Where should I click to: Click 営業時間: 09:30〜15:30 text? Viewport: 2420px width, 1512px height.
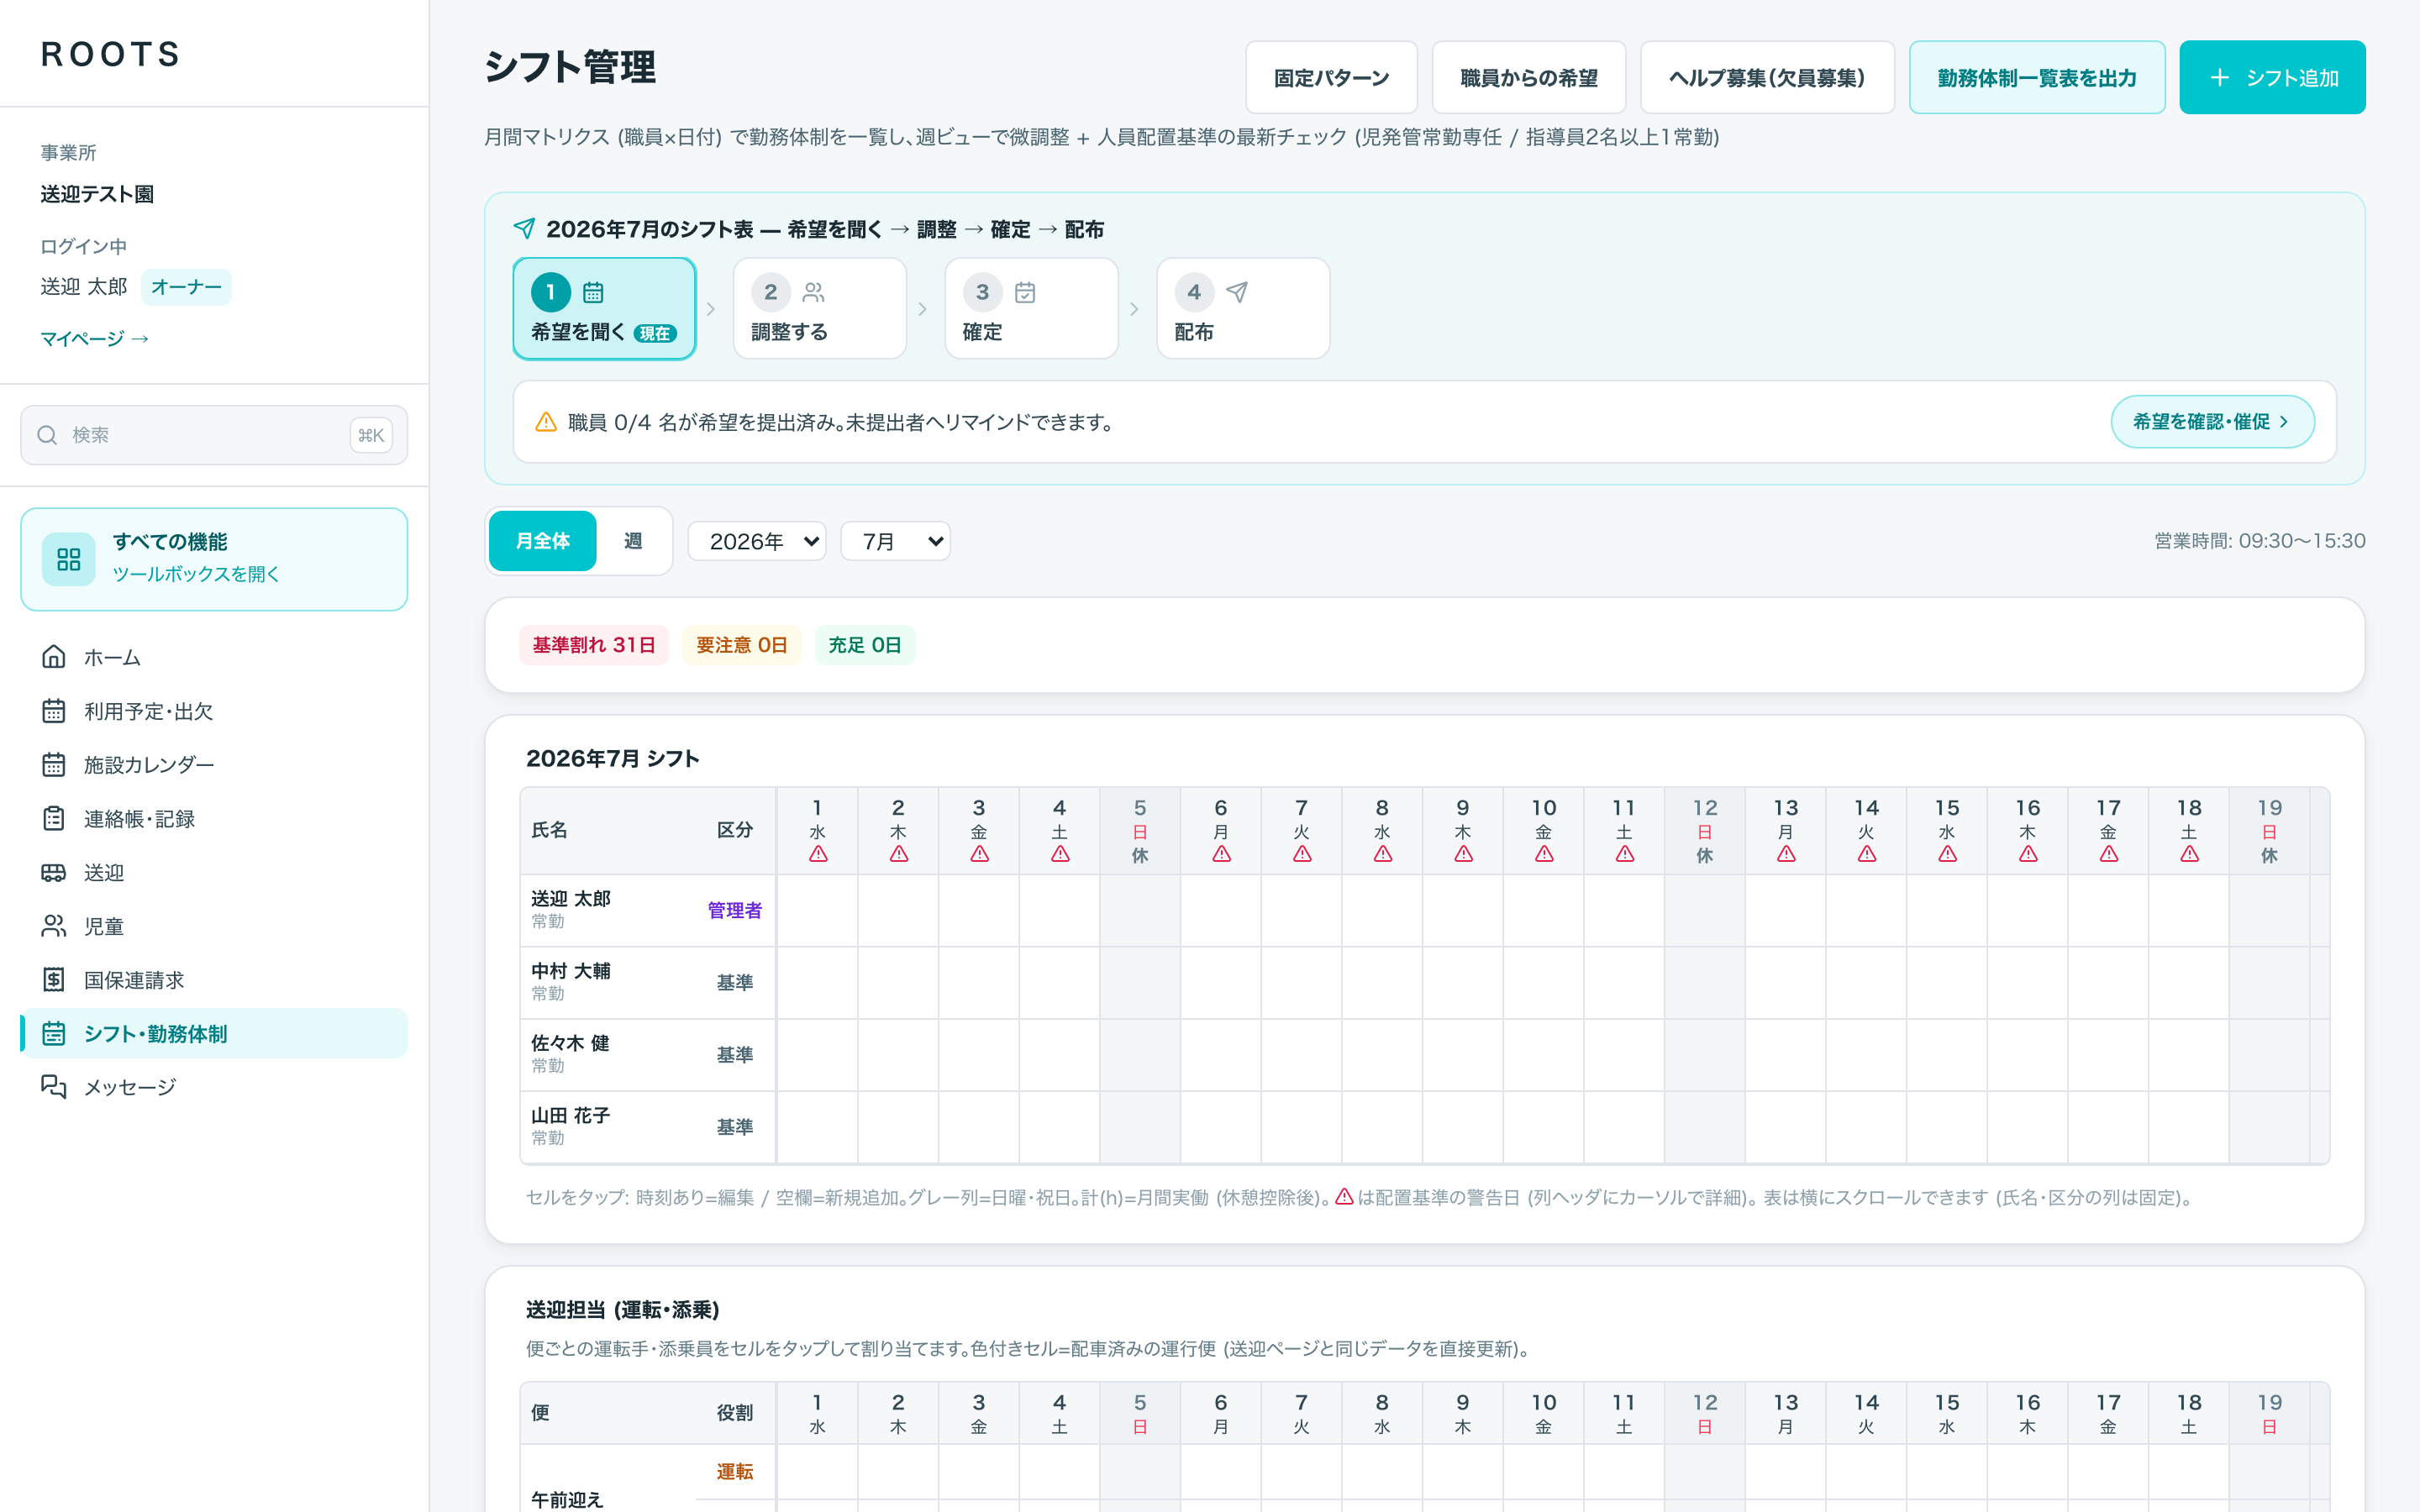point(2259,541)
